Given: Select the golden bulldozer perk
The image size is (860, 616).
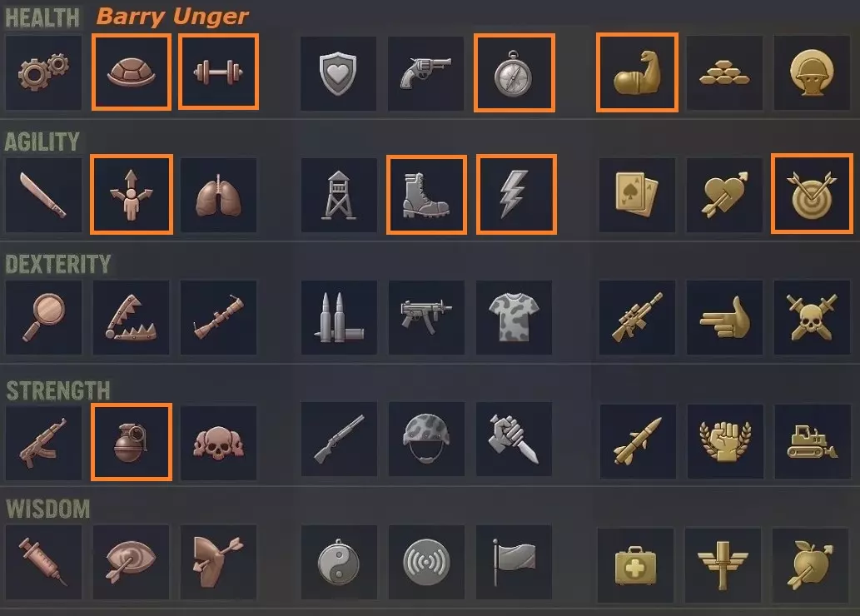Looking at the screenshot, I should click(x=813, y=441).
